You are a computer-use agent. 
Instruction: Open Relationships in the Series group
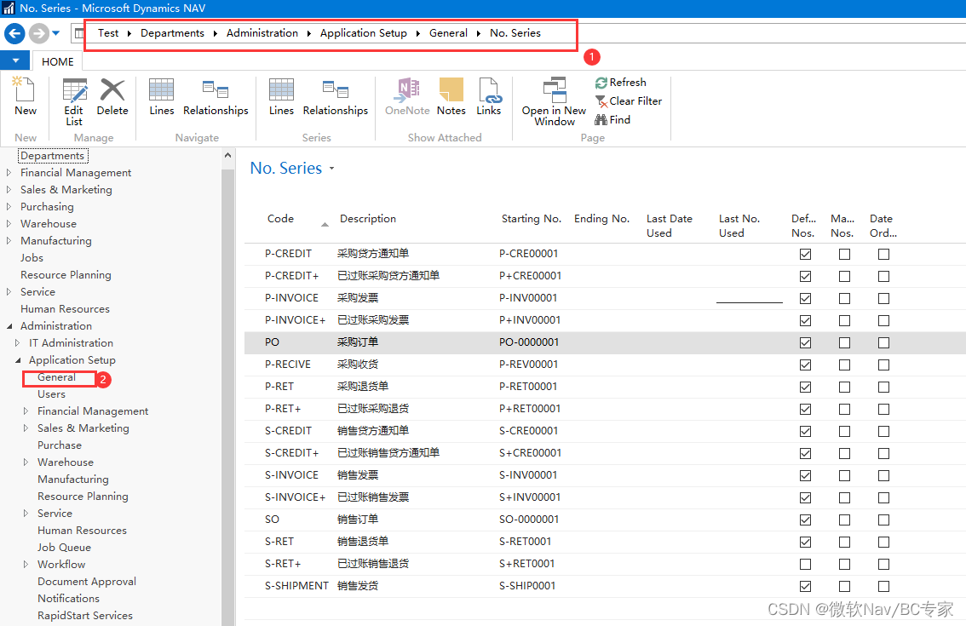(x=335, y=97)
